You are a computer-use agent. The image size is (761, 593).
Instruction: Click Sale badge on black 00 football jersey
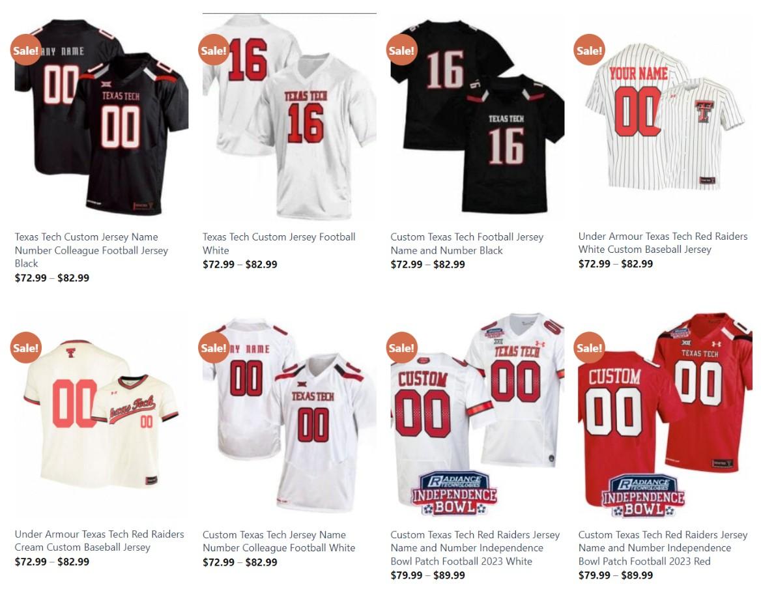click(x=25, y=50)
